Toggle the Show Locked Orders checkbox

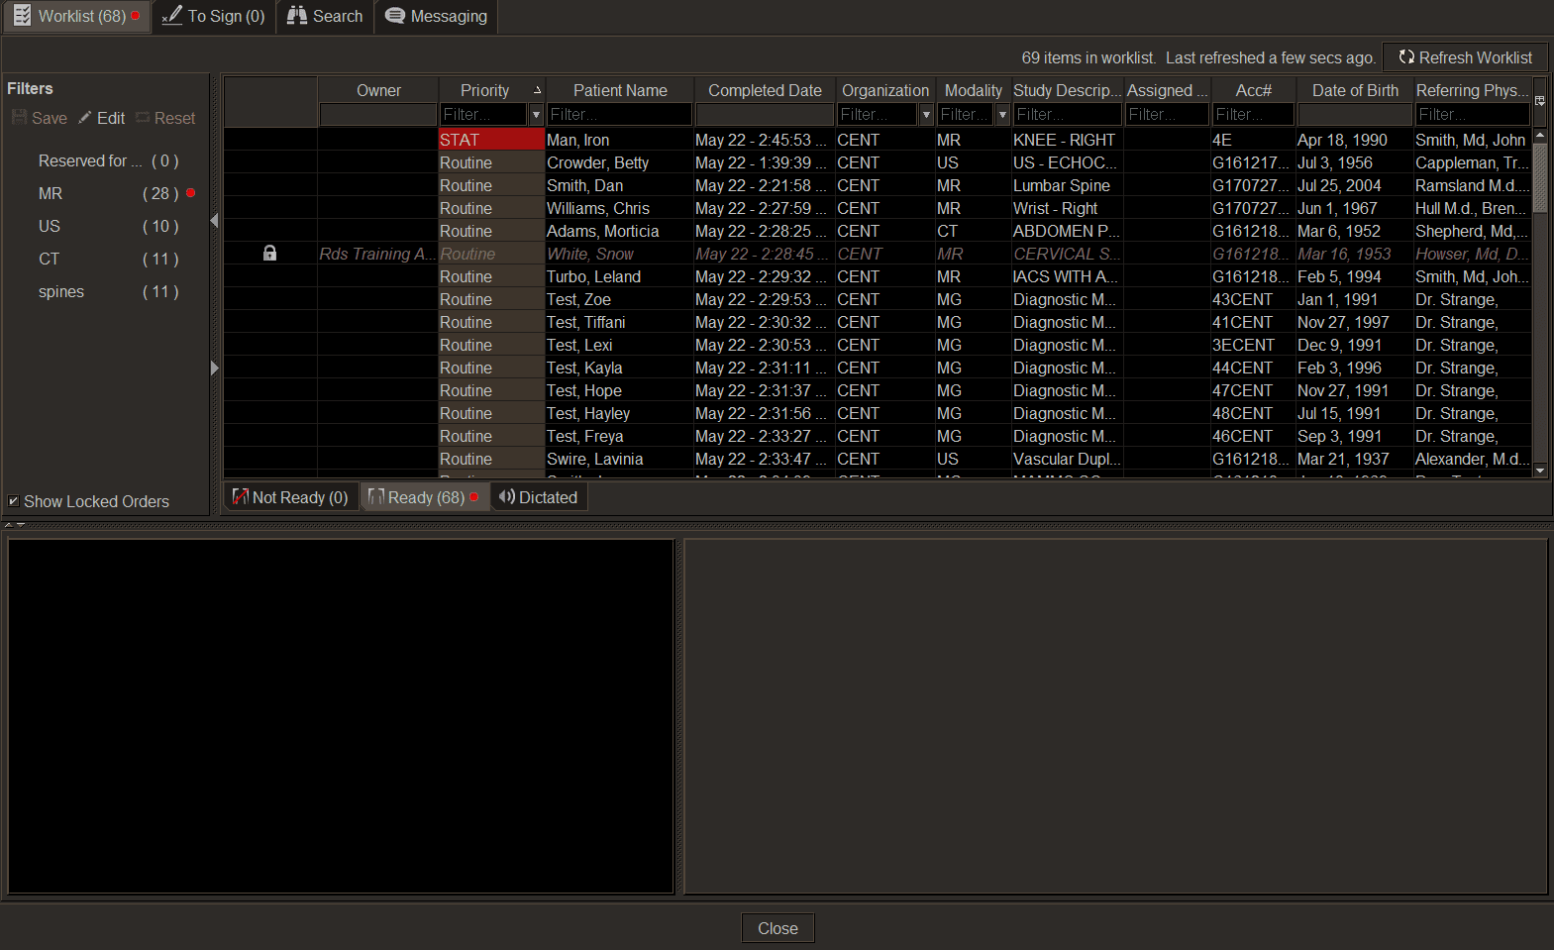tap(13, 501)
